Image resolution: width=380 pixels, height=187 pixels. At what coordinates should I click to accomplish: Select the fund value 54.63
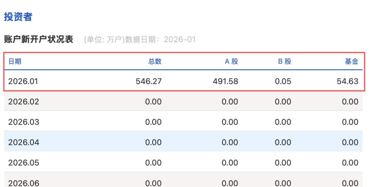pos(348,81)
